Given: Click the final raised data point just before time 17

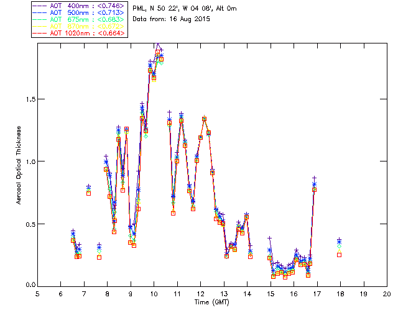Looking at the screenshot, I should point(314,189).
